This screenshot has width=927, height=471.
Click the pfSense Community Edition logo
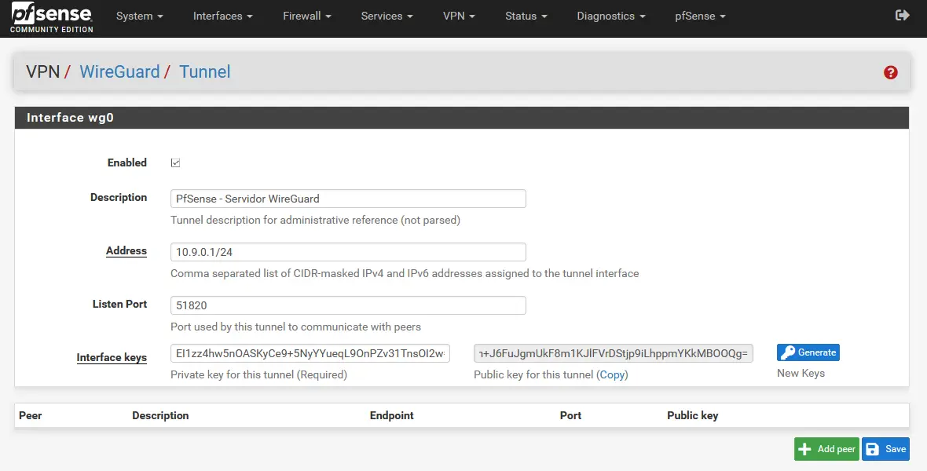(51, 19)
